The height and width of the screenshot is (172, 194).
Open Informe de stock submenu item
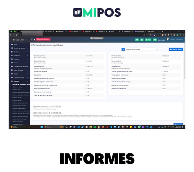17,98
